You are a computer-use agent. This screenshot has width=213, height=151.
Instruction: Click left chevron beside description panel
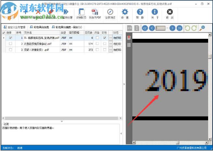(x=121, y=134)
